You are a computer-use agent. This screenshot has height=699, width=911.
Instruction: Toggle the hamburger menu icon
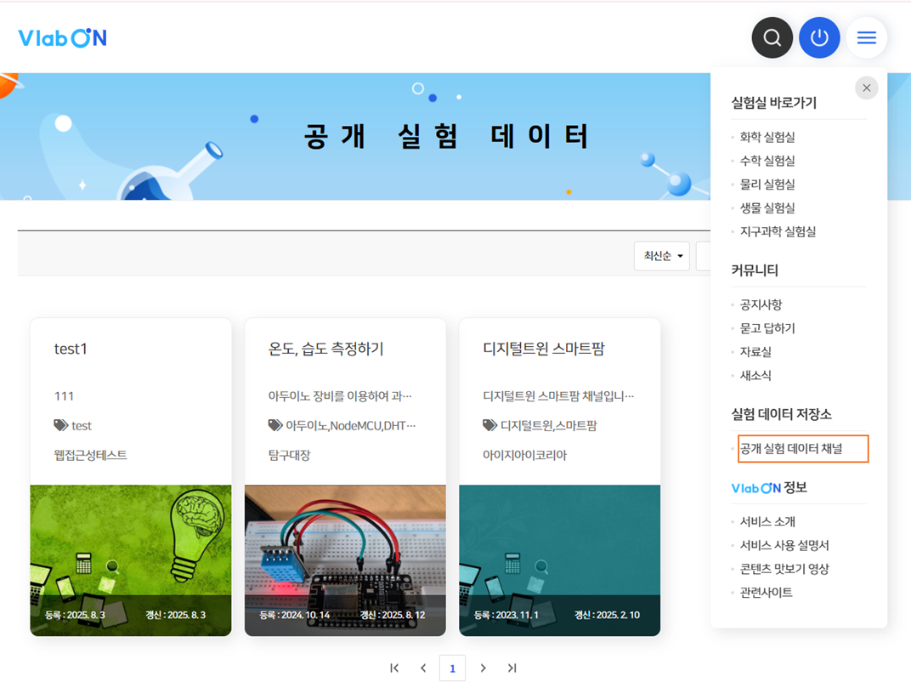coord(866,38)
